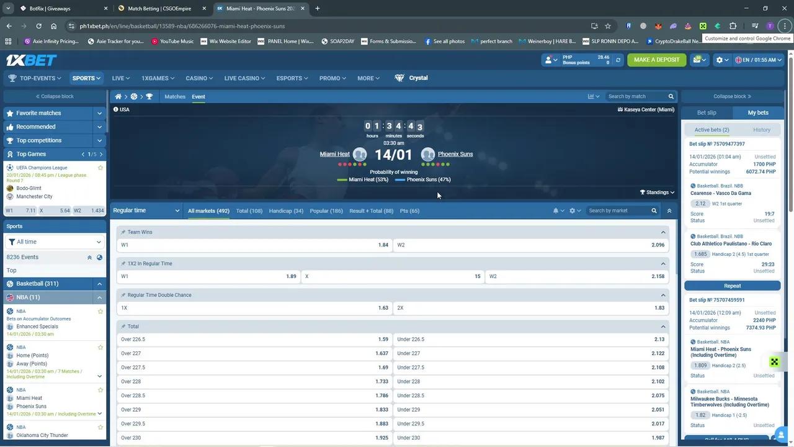Click the trophy icon in the breadcrumb

(x=149, y=97)
